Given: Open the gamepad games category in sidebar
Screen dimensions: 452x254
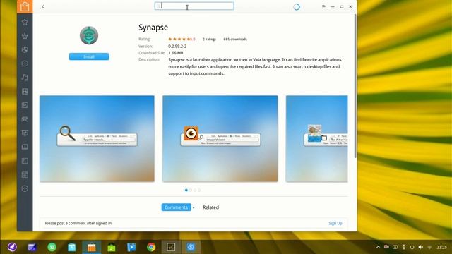Looking at the screenshot, I should click(25, 119).
